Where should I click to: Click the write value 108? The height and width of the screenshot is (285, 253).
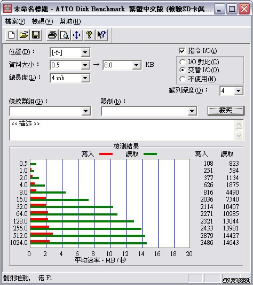click(x=208, y=164)
